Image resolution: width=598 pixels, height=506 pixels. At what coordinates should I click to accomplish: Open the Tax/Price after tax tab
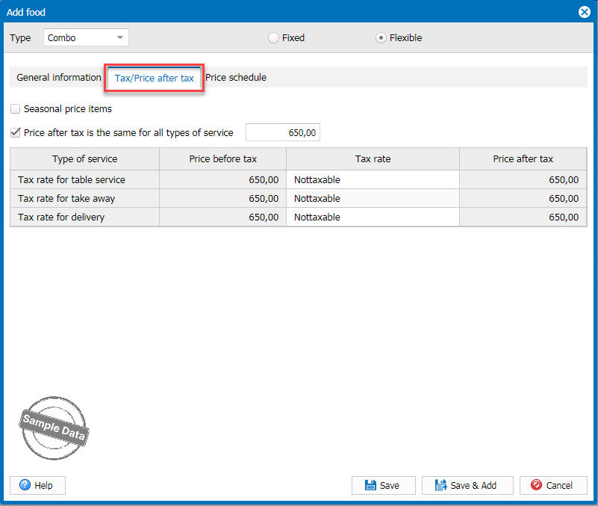pos(155,78)
